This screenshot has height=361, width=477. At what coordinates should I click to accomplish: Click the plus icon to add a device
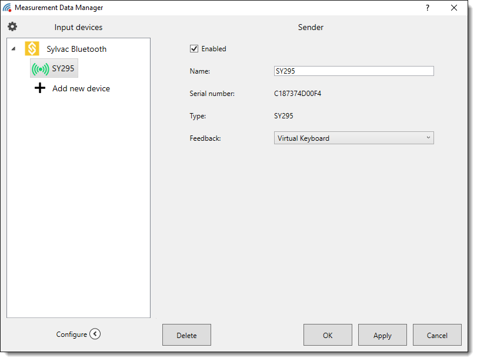40,89
